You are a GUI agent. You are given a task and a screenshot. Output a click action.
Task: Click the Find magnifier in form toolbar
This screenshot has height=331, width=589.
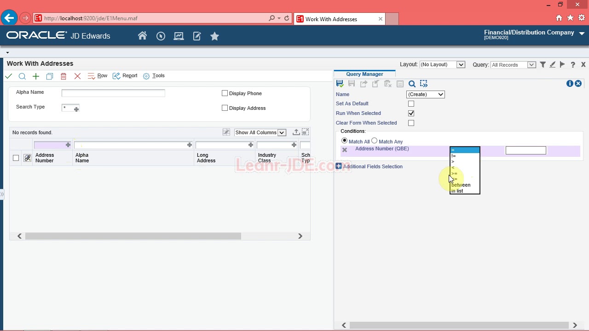(x=22, y=76)
